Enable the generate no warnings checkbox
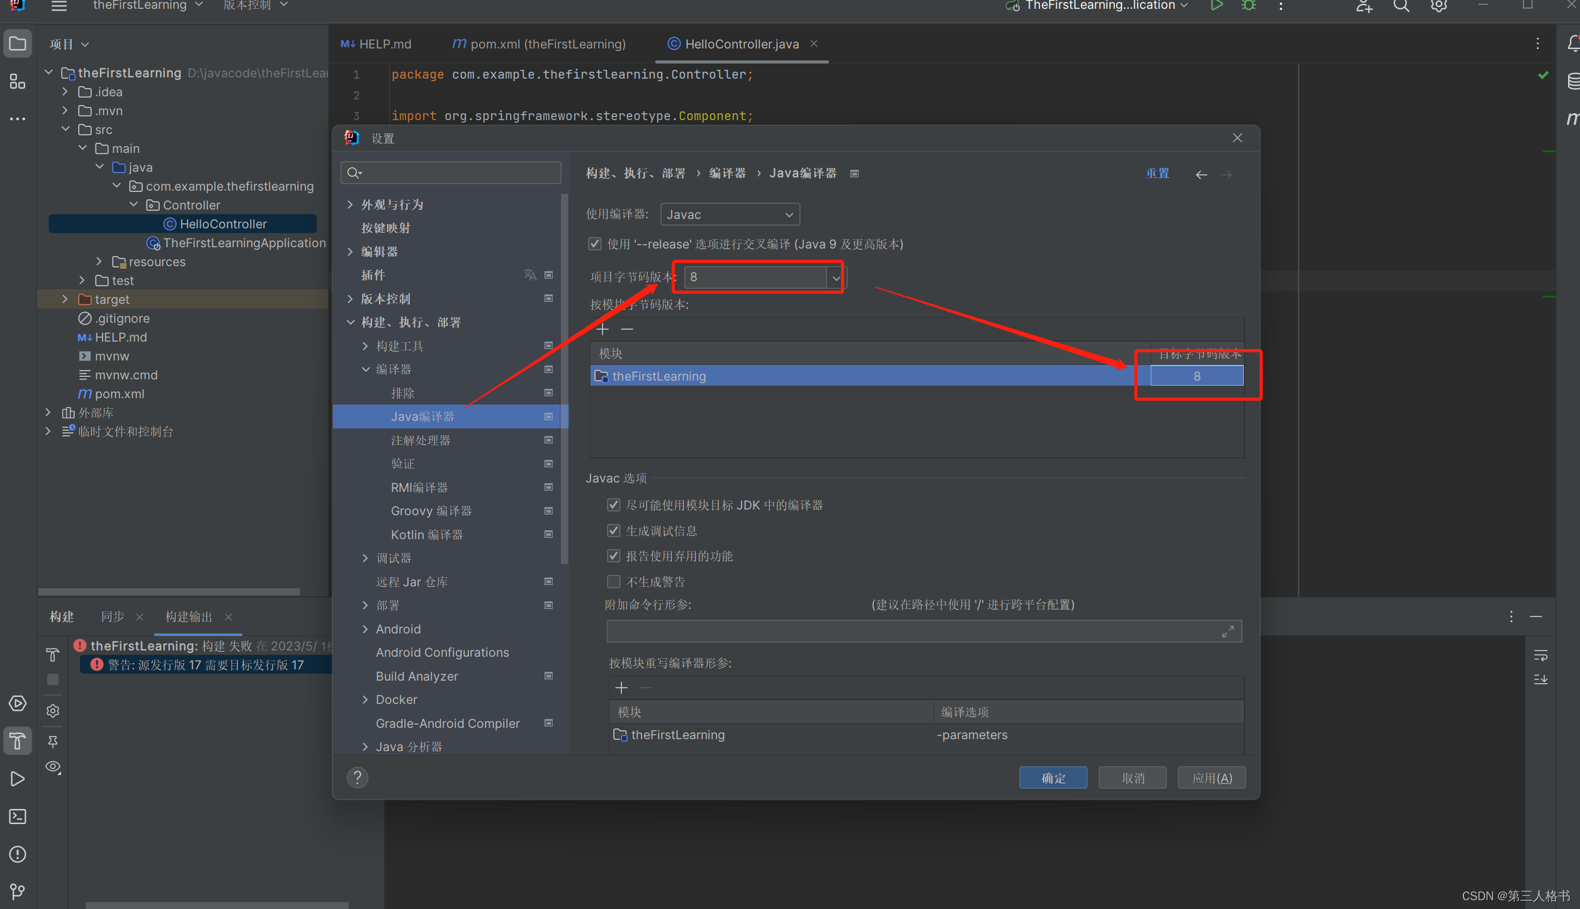 coord(614,582)
